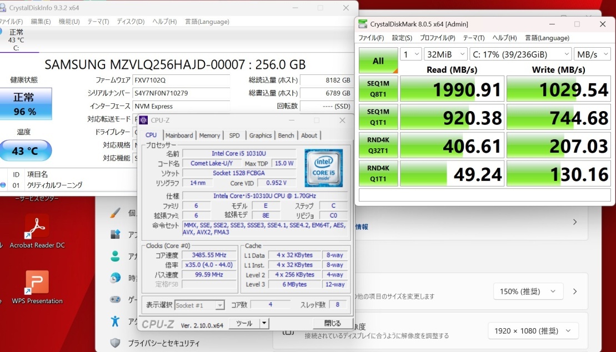This screenshot has height=352, width=616.
Task: Switch to Memory tab in CPU-Z
Action: (x=209, y=135)
